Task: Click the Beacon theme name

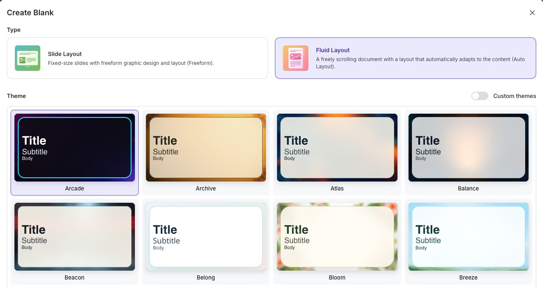Action: point(75,277)
